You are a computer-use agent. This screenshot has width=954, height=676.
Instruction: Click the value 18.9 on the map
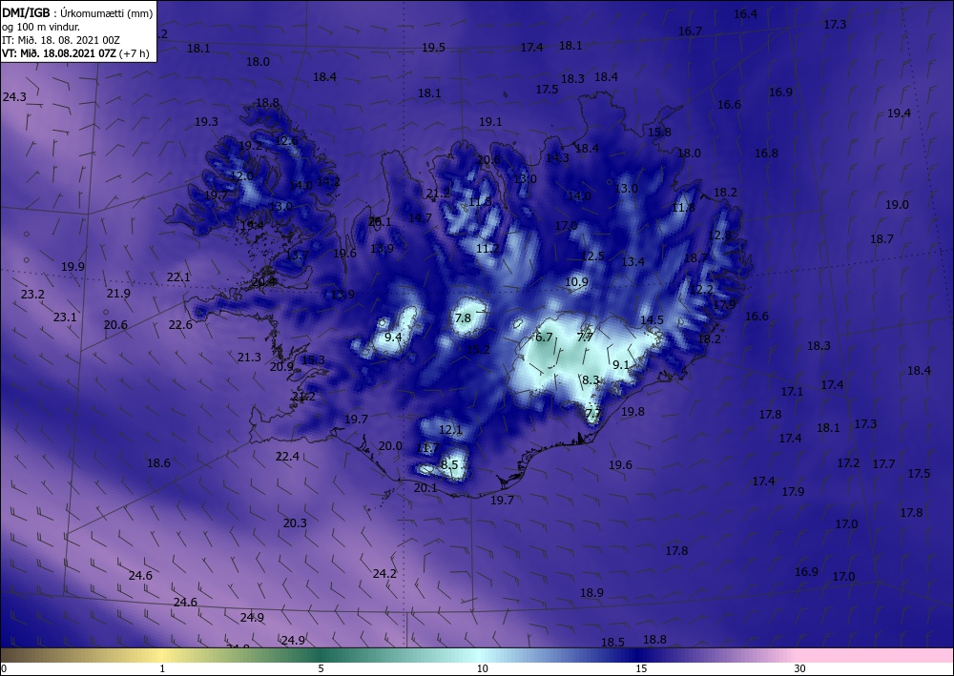click(x=592, y=593)
